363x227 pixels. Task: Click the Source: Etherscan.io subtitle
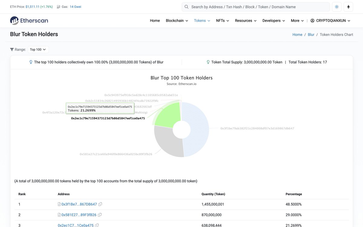click(x=181, y=84)
